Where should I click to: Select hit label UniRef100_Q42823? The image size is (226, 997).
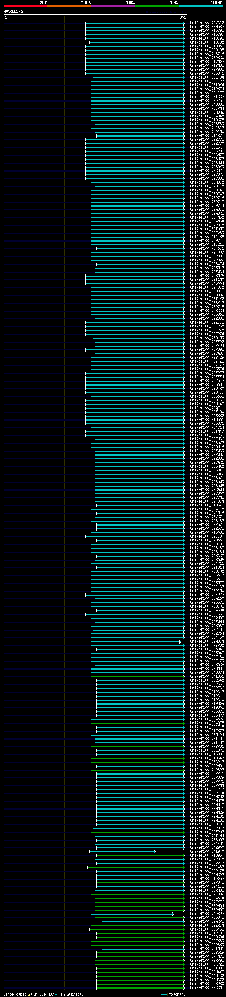(207, 128)
